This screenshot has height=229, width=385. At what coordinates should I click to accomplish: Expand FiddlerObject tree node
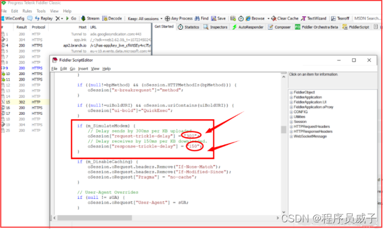[291, 92]
